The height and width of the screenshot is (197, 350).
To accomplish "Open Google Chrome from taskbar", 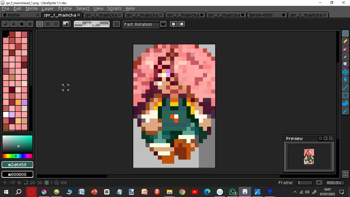I will tap(182, 192).
